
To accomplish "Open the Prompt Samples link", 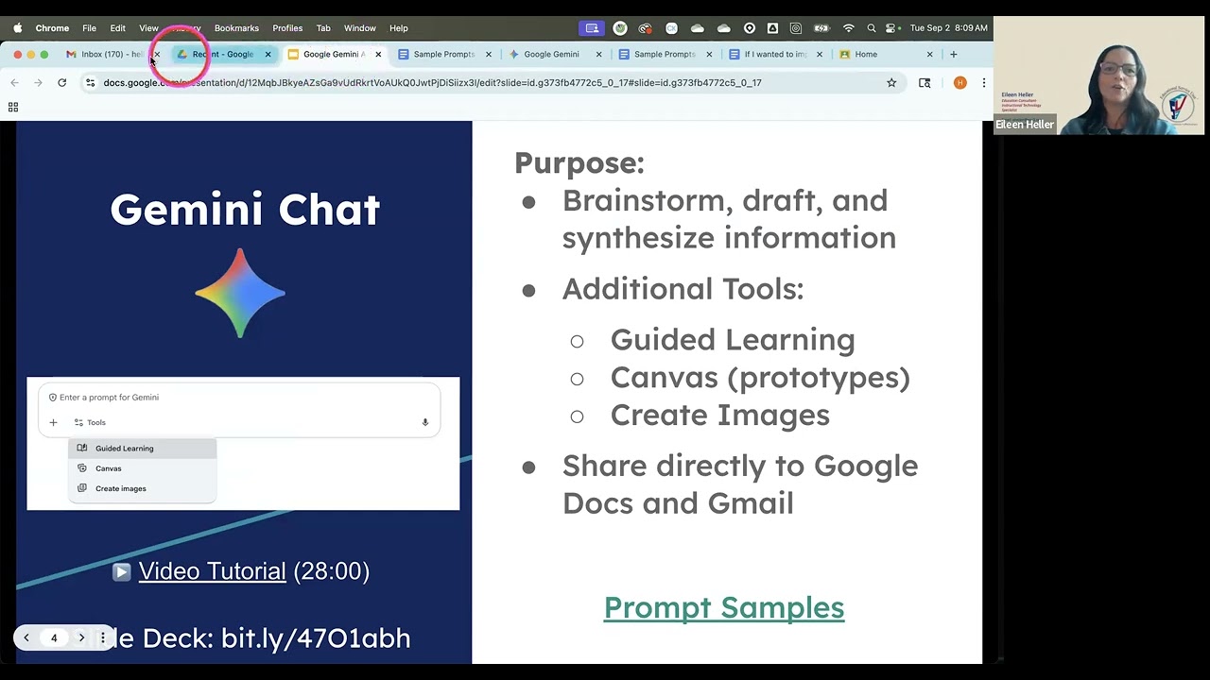I will [x=724, y=607].
